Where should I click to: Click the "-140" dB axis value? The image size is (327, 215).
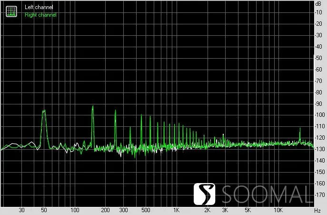(x=320, y=161)
